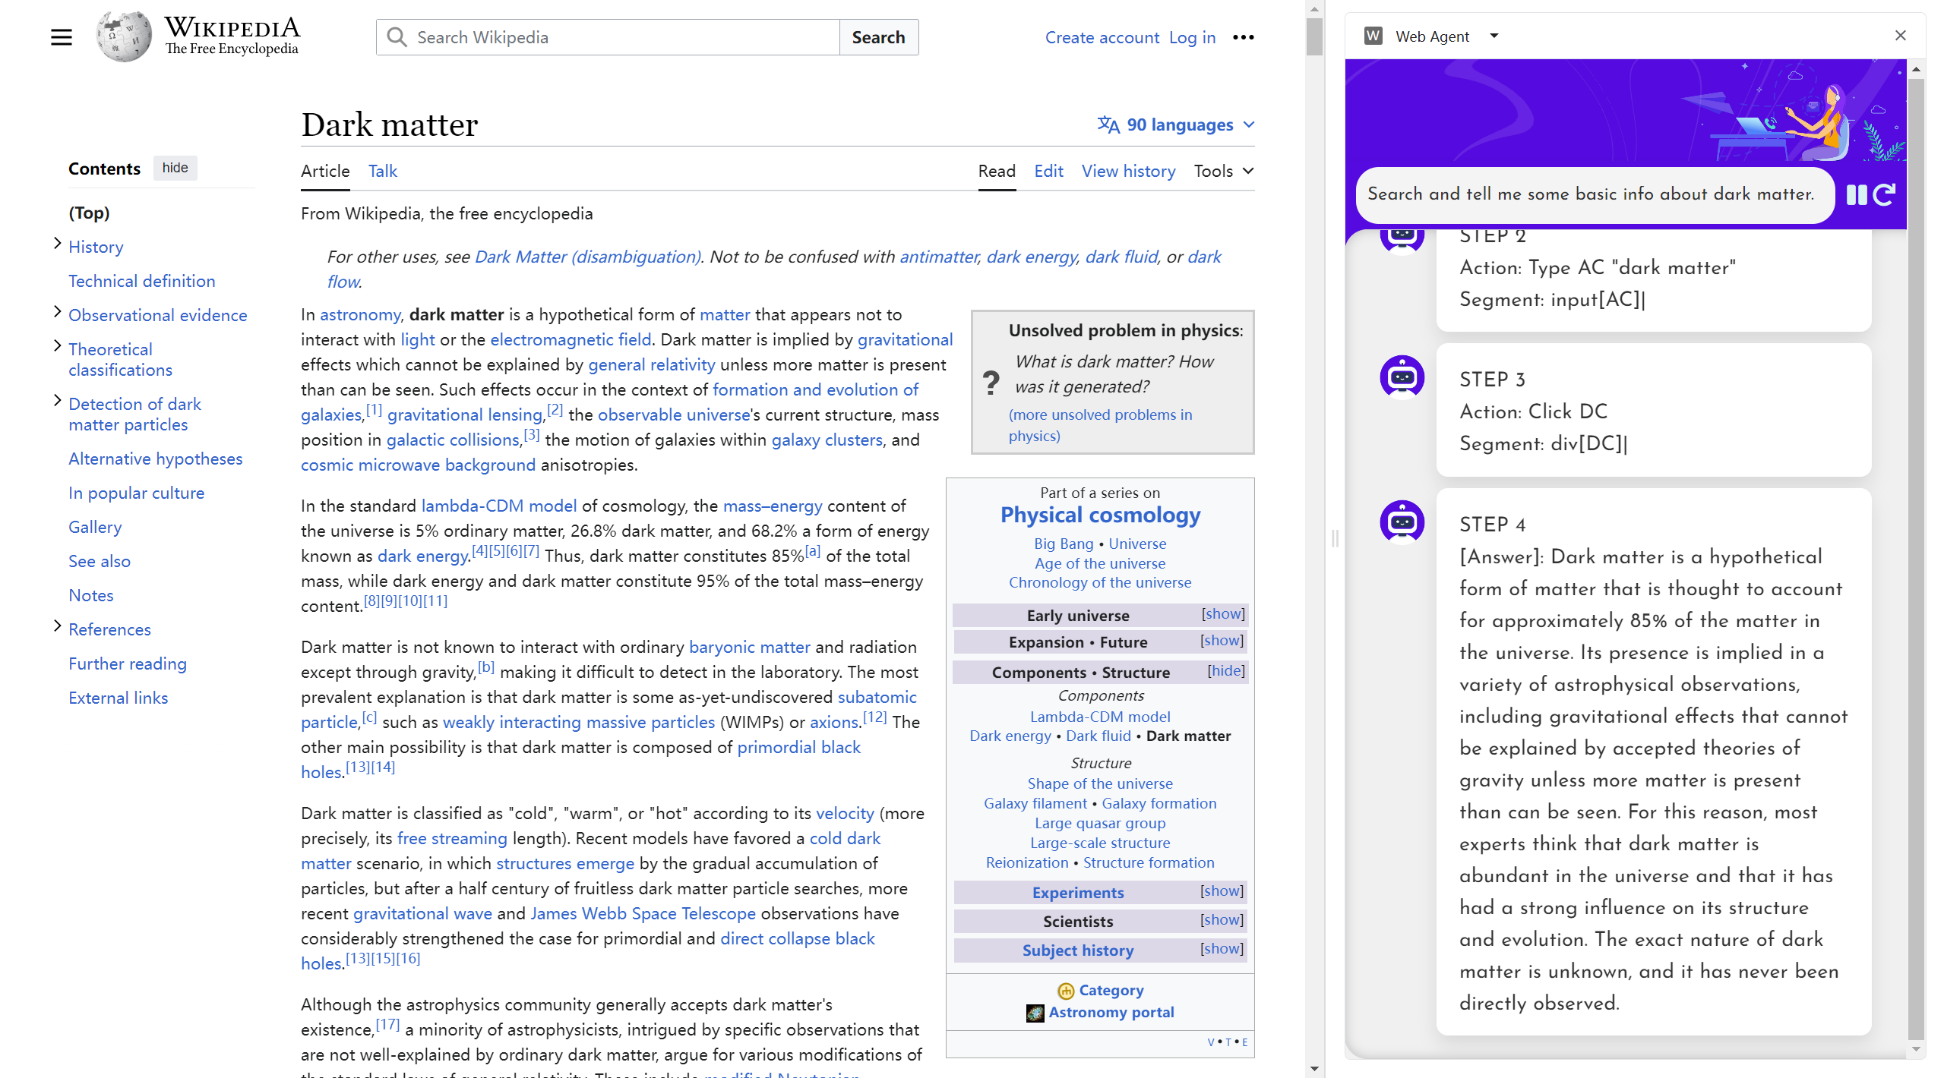Pause the Web Agent task
Screen dimensions: 1944x1078
(x=1856, y=195)
